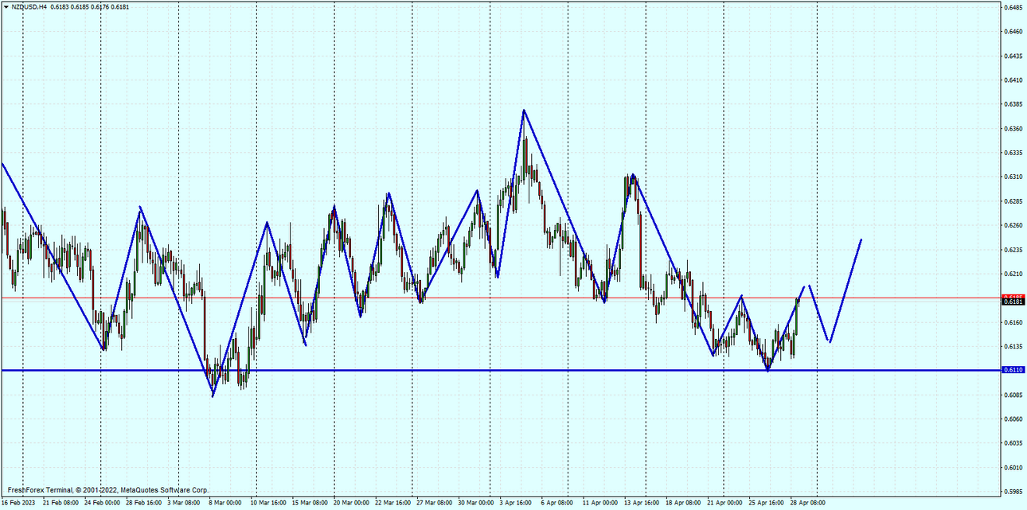Click the 3 Apr 16:00 time label
The height and width of the screenshot is (510, 1027).
[516, 503]
